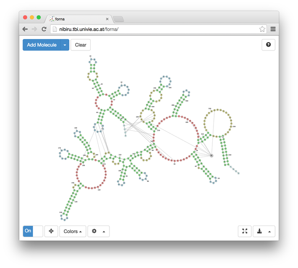Toggle the On animation switch off
298x268 pixels.
[33, 231]
